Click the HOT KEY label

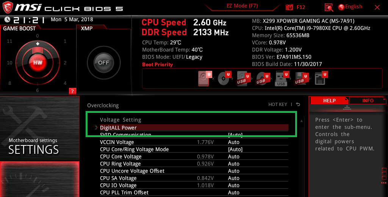click(x=278, y=105)
